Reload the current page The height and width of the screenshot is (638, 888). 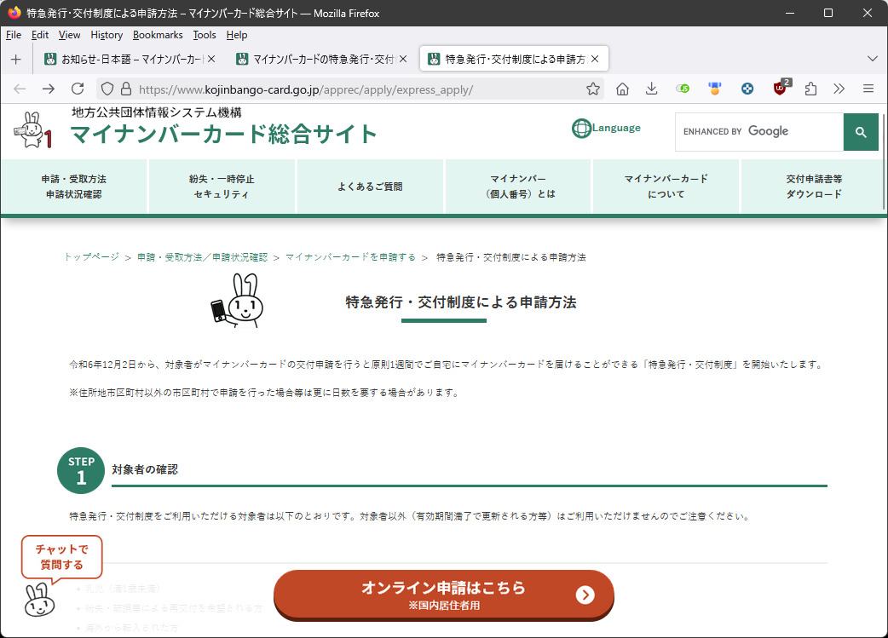[77, 89]
